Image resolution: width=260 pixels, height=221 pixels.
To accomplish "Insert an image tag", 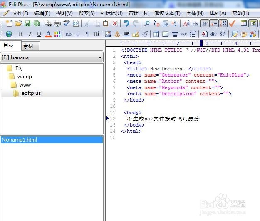I will (x=108, y=34).
